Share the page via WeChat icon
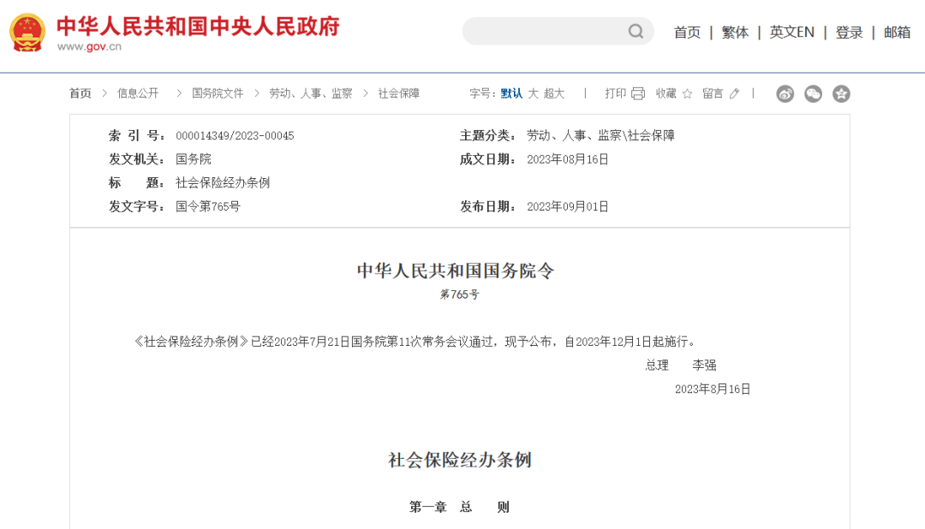The image size is (925, 529). coord(813,94)
